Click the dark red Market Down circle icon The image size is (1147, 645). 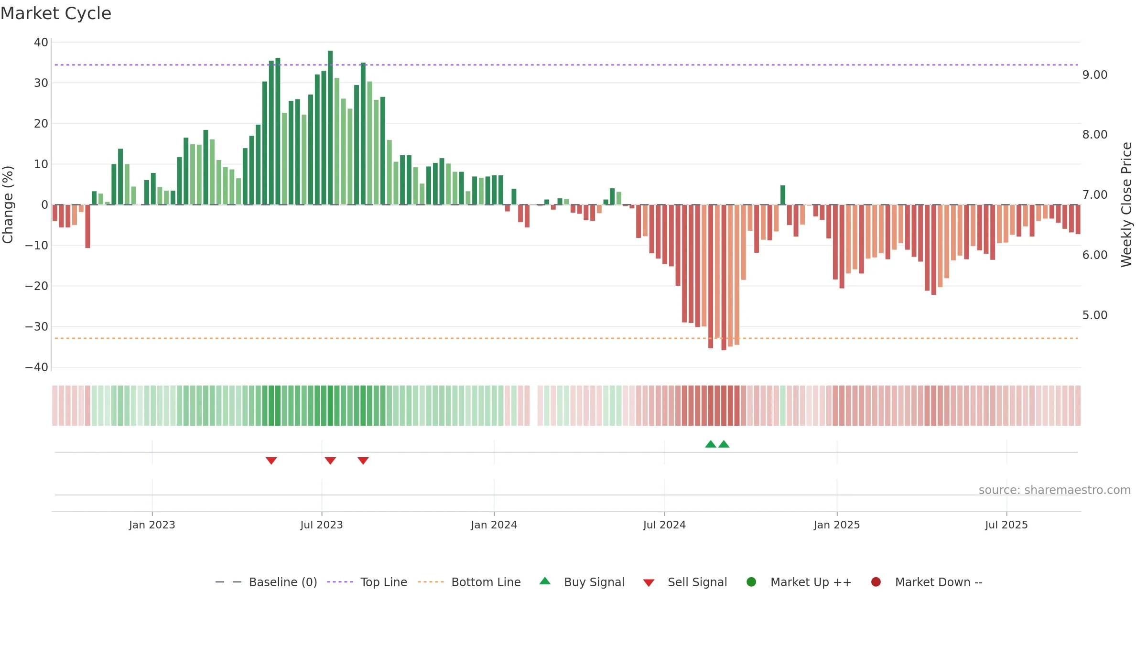tap(876, 582)
